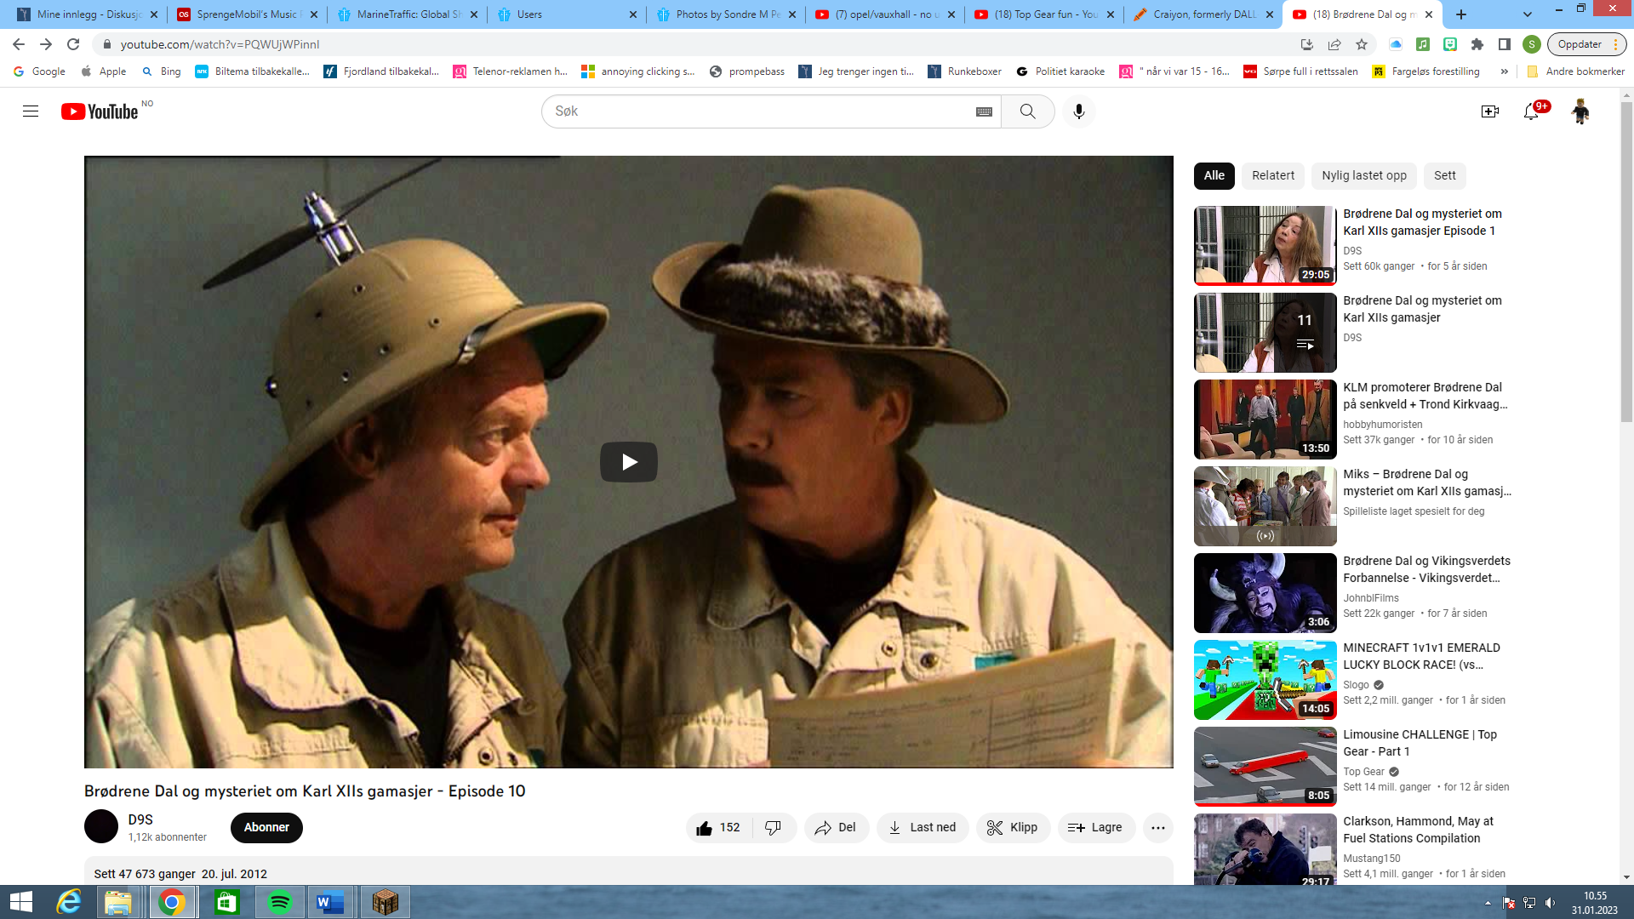Create a clip with Klipp button
Viewport: 1634px width, 919px height.
tap(1013, 828)
